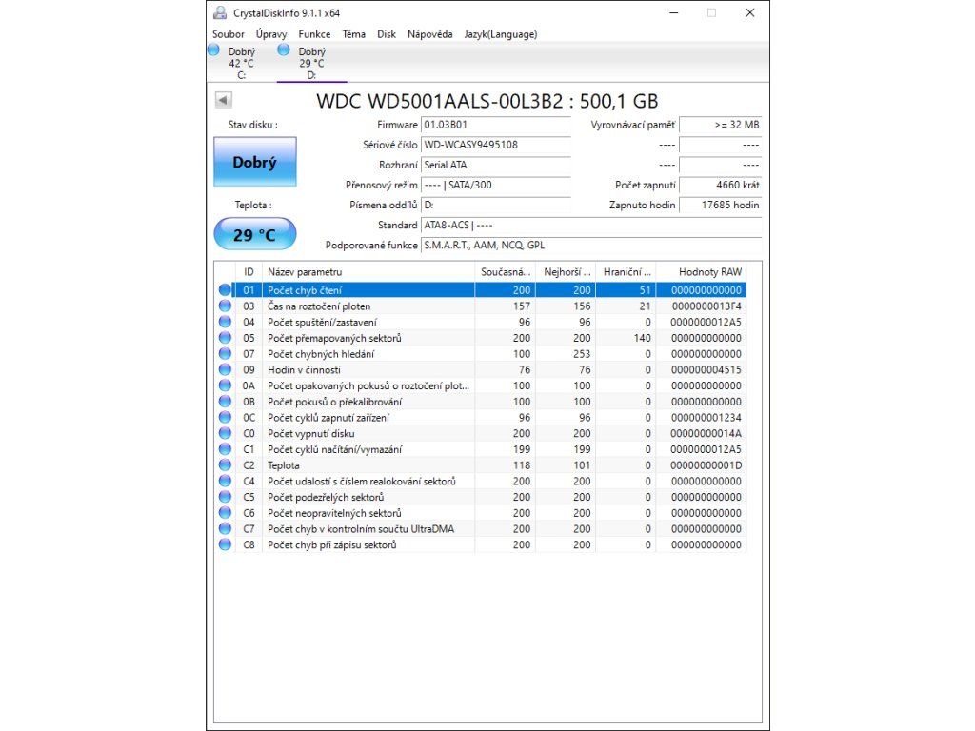
Task: Open the Funkce menu
Action: click(315, 34)
